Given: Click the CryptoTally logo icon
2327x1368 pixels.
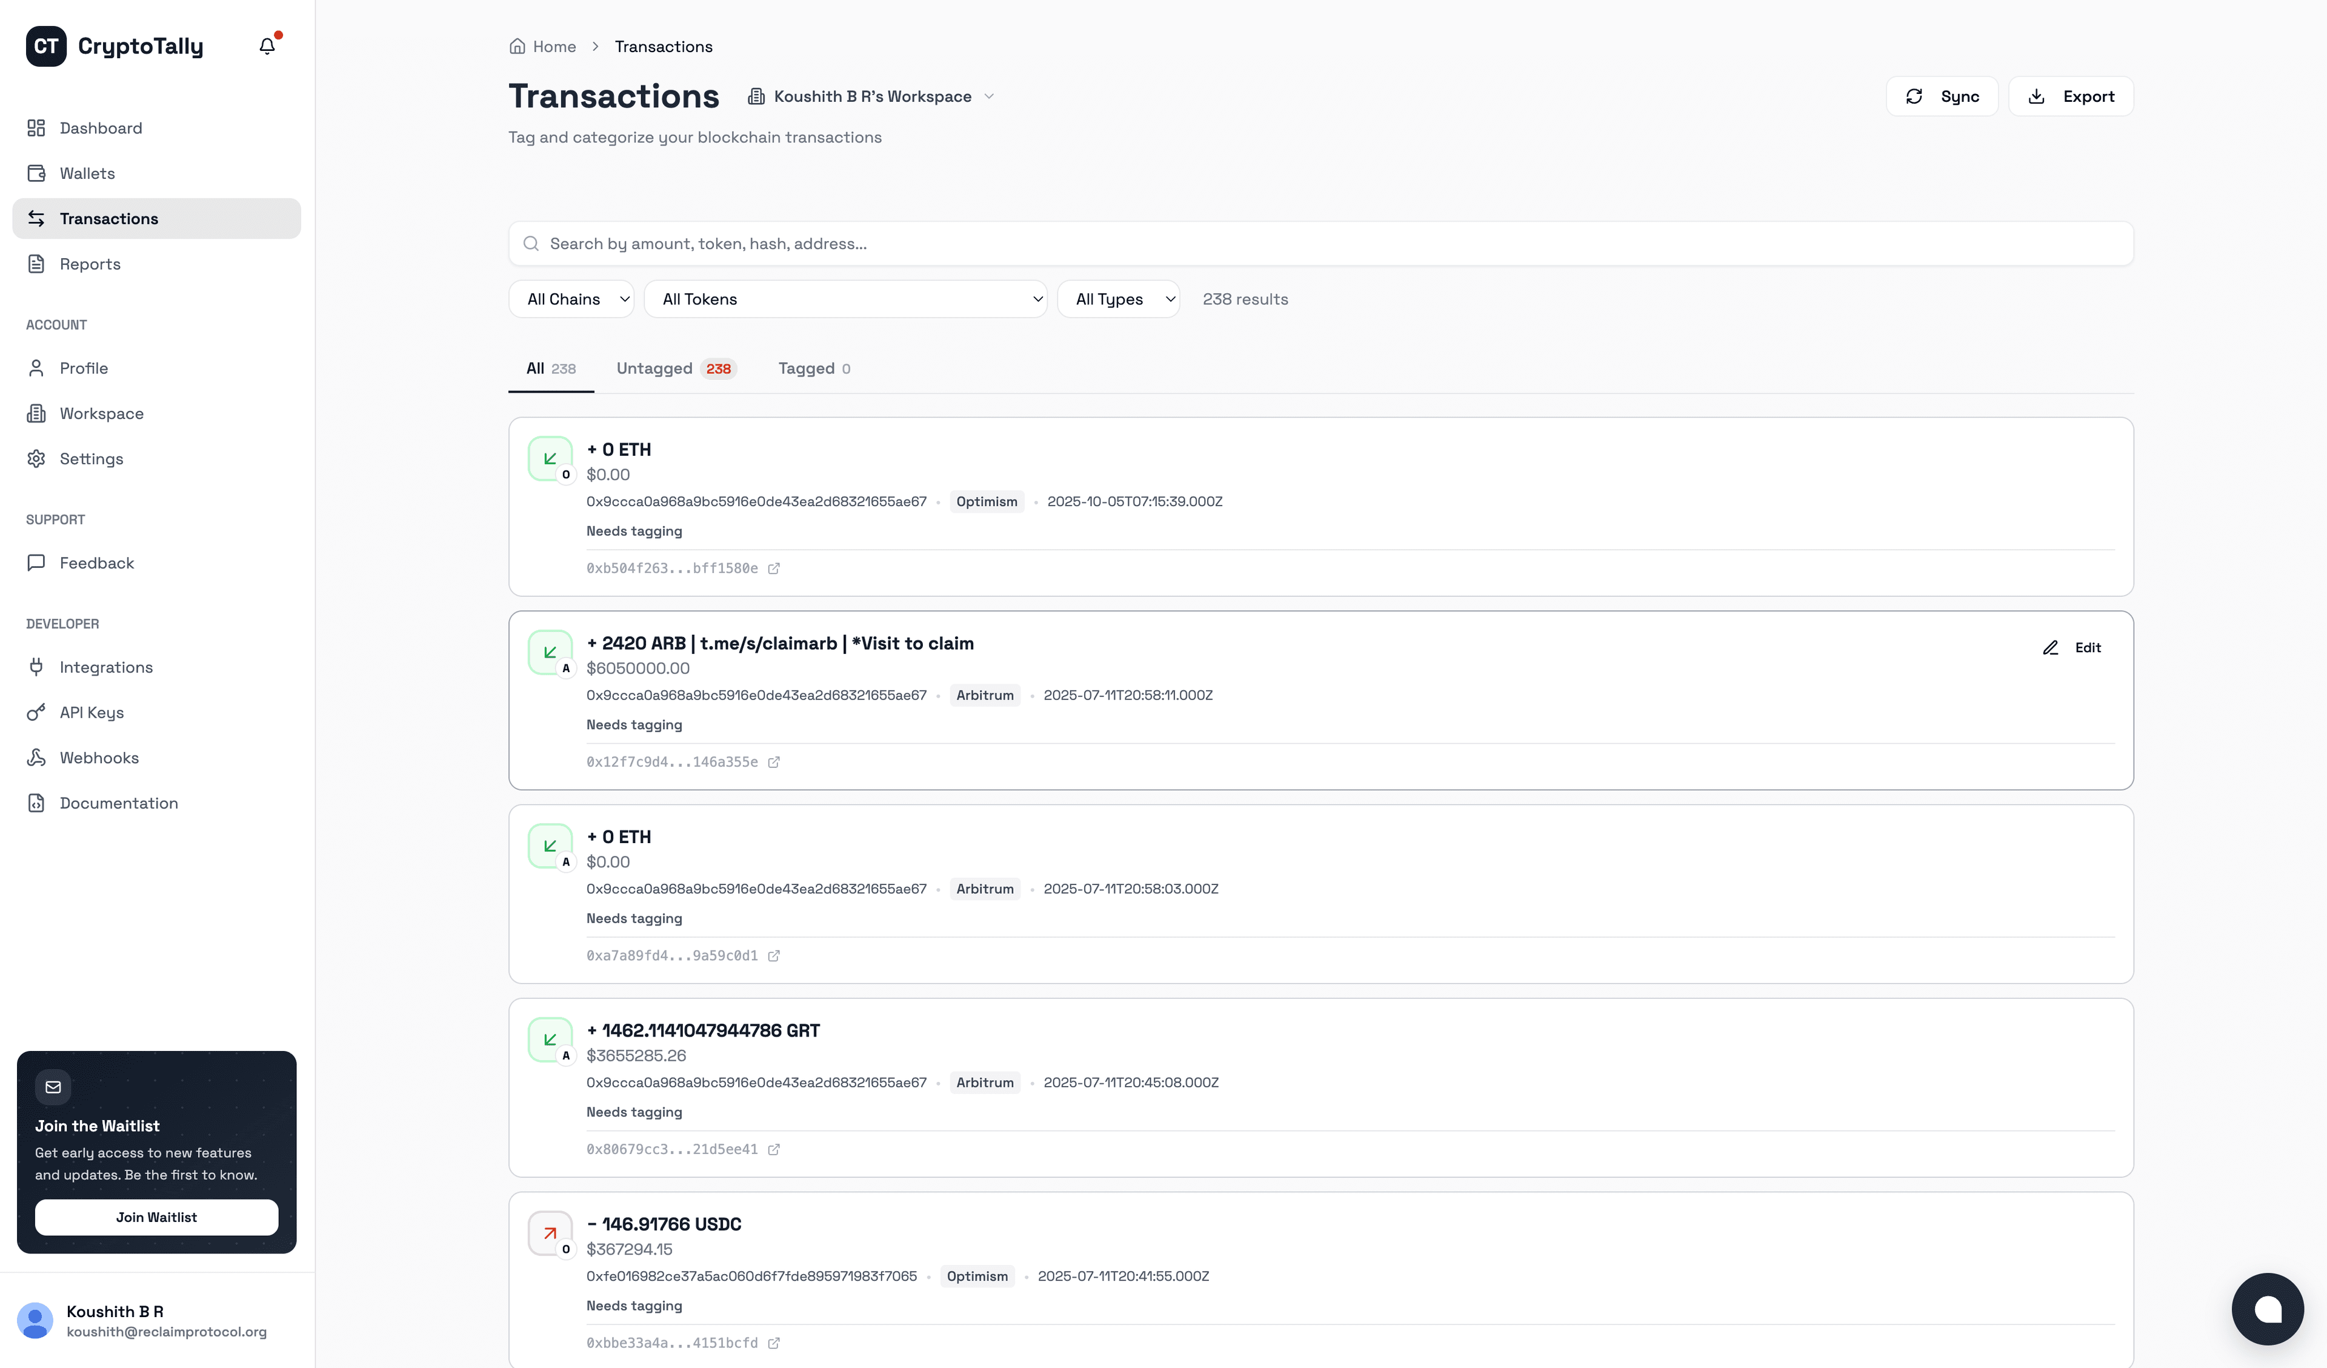Looking at the screenshot, I should [x=46, y=45].
